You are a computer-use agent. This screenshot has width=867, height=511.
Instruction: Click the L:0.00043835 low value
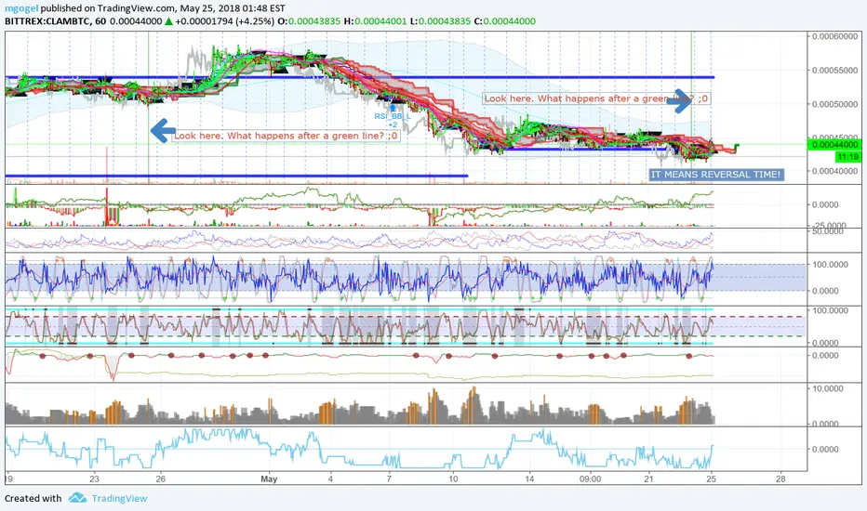tap(441, 21)
